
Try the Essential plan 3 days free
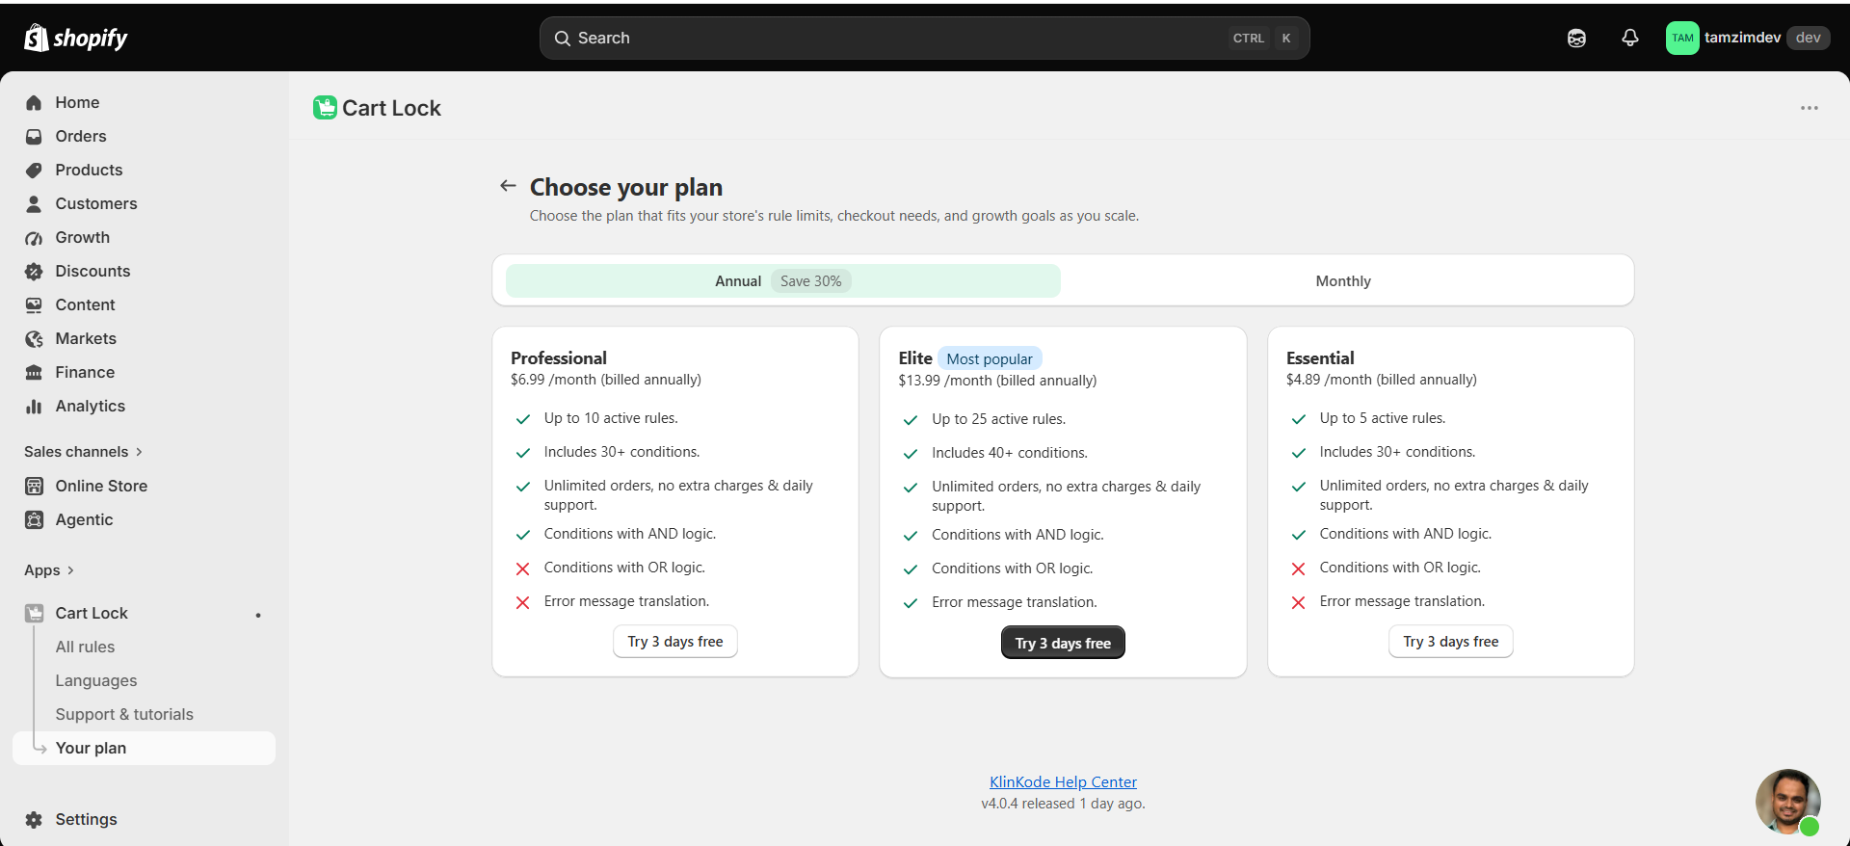tap(1450, 642)
